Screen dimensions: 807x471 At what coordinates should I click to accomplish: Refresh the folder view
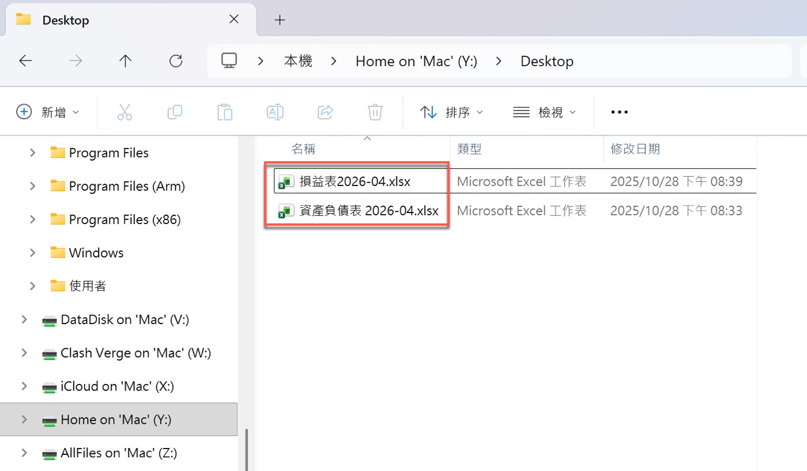(176, 60)
